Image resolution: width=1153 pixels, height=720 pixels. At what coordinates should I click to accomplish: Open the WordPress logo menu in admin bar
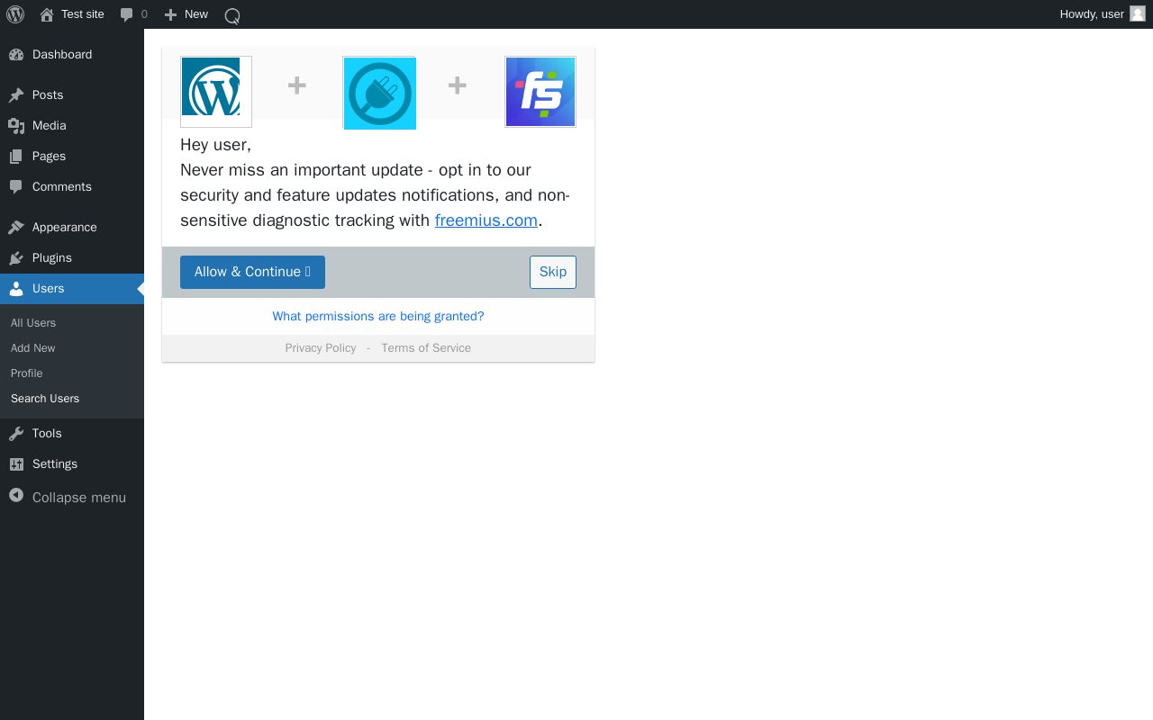pos(15,14)
